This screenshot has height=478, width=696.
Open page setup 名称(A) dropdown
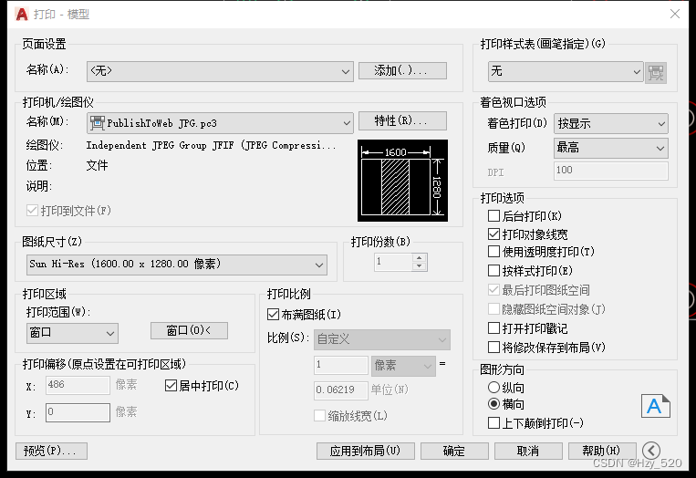pos(220,71)
